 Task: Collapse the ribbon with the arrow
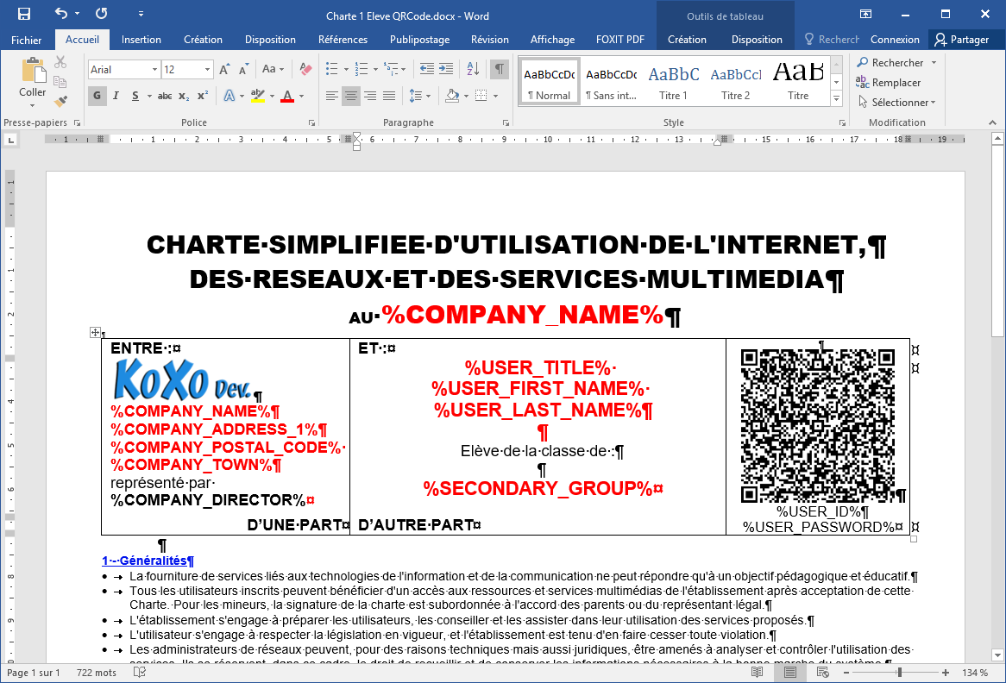[992, 122]
